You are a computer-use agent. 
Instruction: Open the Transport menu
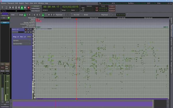click(x=11, y=3)
